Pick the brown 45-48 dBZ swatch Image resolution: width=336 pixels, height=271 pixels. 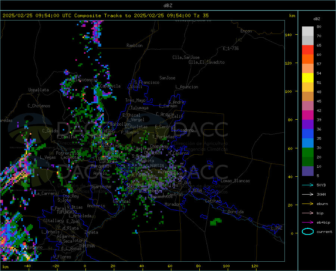pos(308,97)
